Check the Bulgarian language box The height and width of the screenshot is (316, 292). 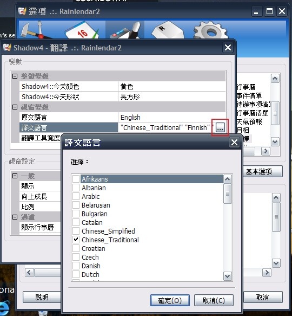pos(76,214)
